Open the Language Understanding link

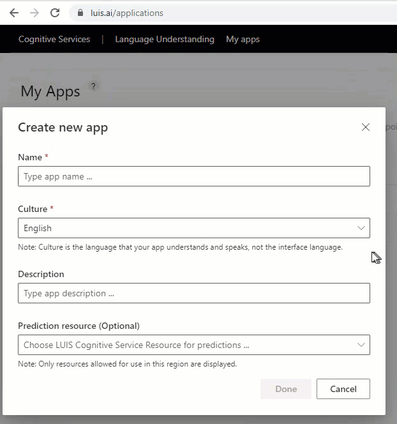point(165,39)
